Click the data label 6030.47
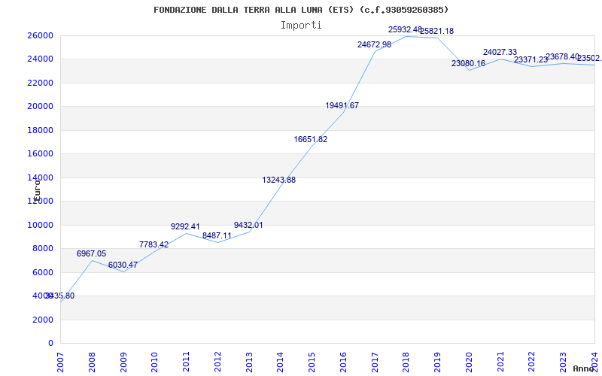Viewport: 602px width, 376px height. (123, 265)
